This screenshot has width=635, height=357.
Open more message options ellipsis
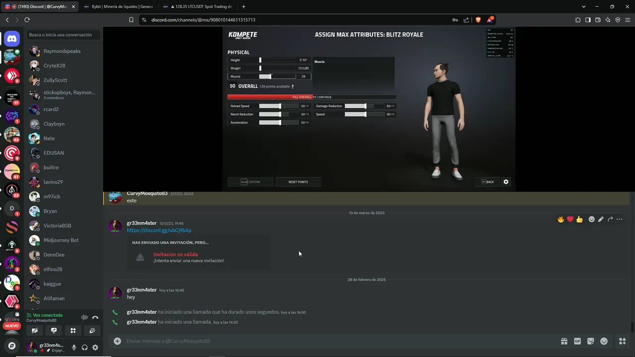620,219
